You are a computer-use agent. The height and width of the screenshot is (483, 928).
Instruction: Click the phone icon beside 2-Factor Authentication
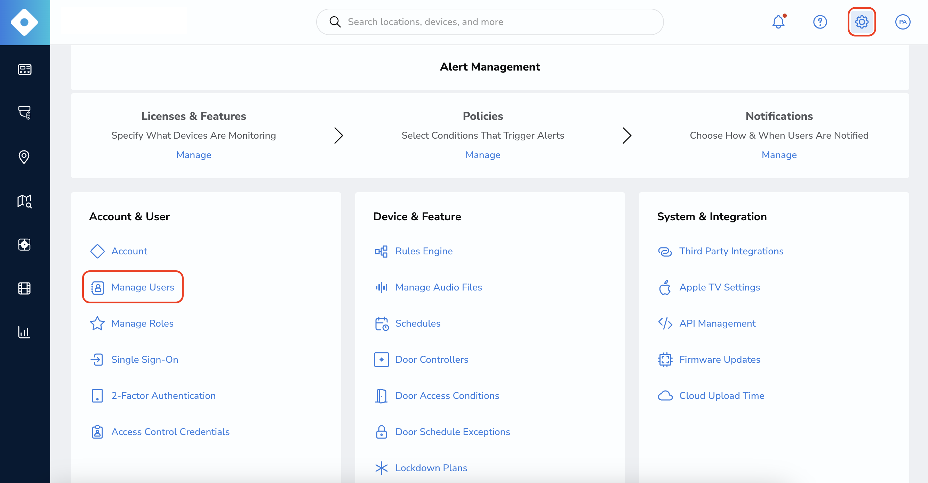coord(97,395)
